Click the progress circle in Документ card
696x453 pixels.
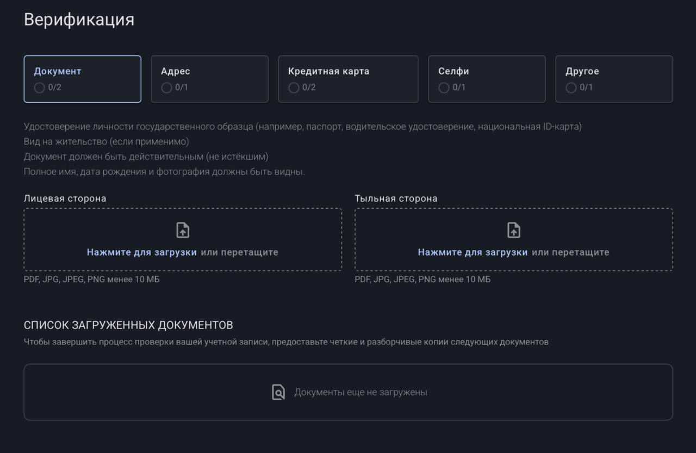(x=39, y=88)
